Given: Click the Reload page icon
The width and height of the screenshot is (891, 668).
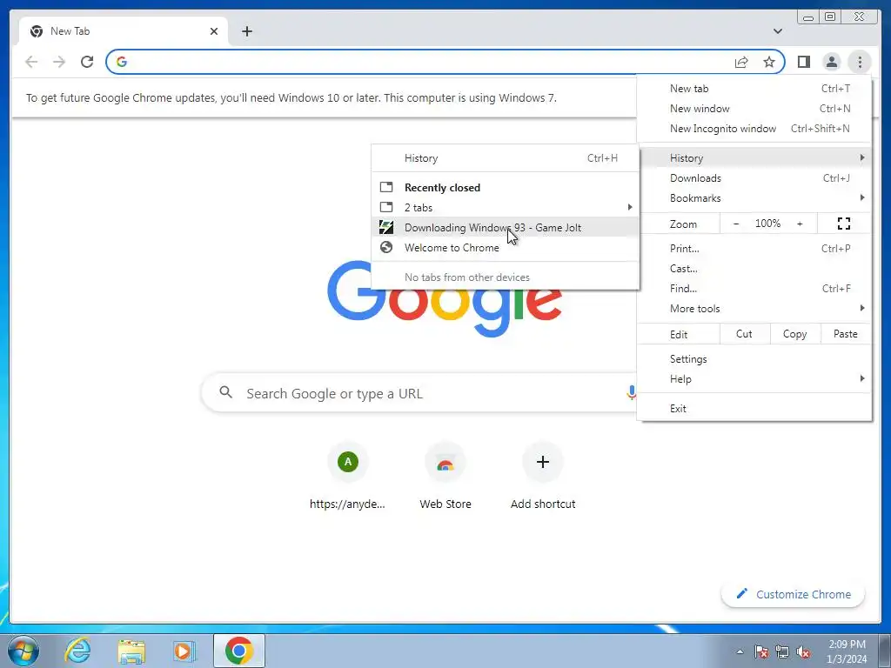Looking at the screenshot, I should tap(87, 62).
